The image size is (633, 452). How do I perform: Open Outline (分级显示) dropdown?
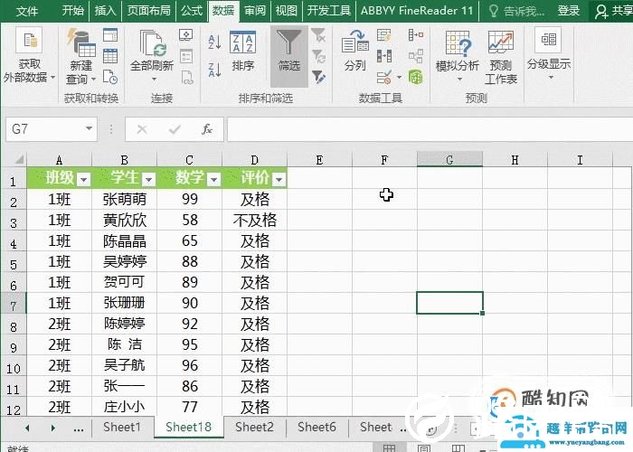click(549, 53)
